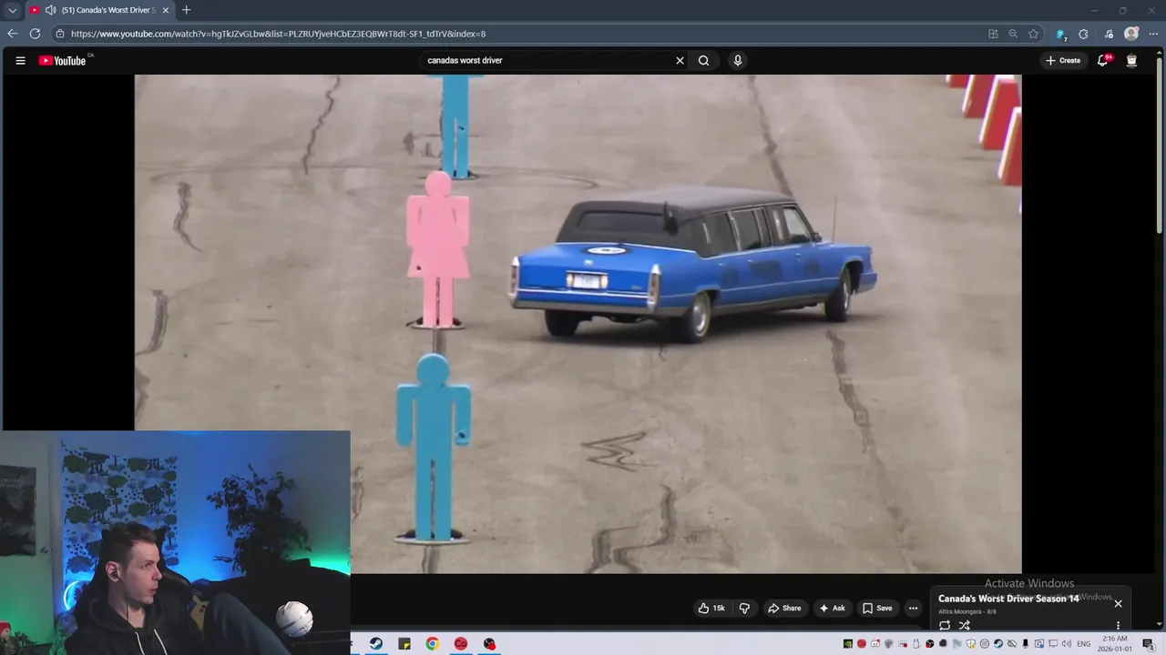
Task: Click the video player to pause
Action: pos(578,323)
